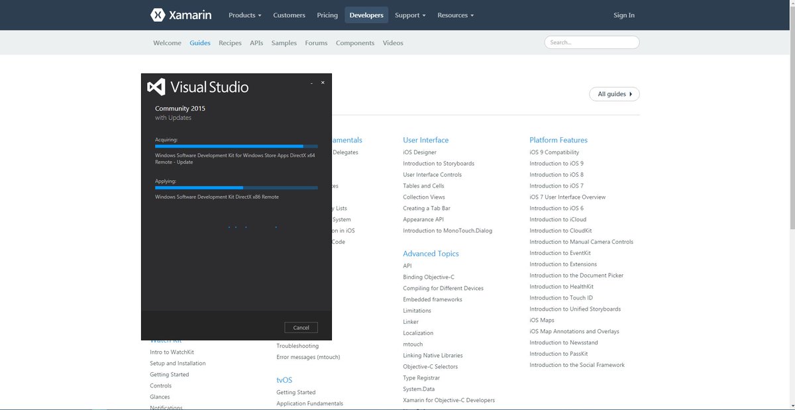
Task: Open iOS 7 User Interface Overview
Action: tap(568, 197)
